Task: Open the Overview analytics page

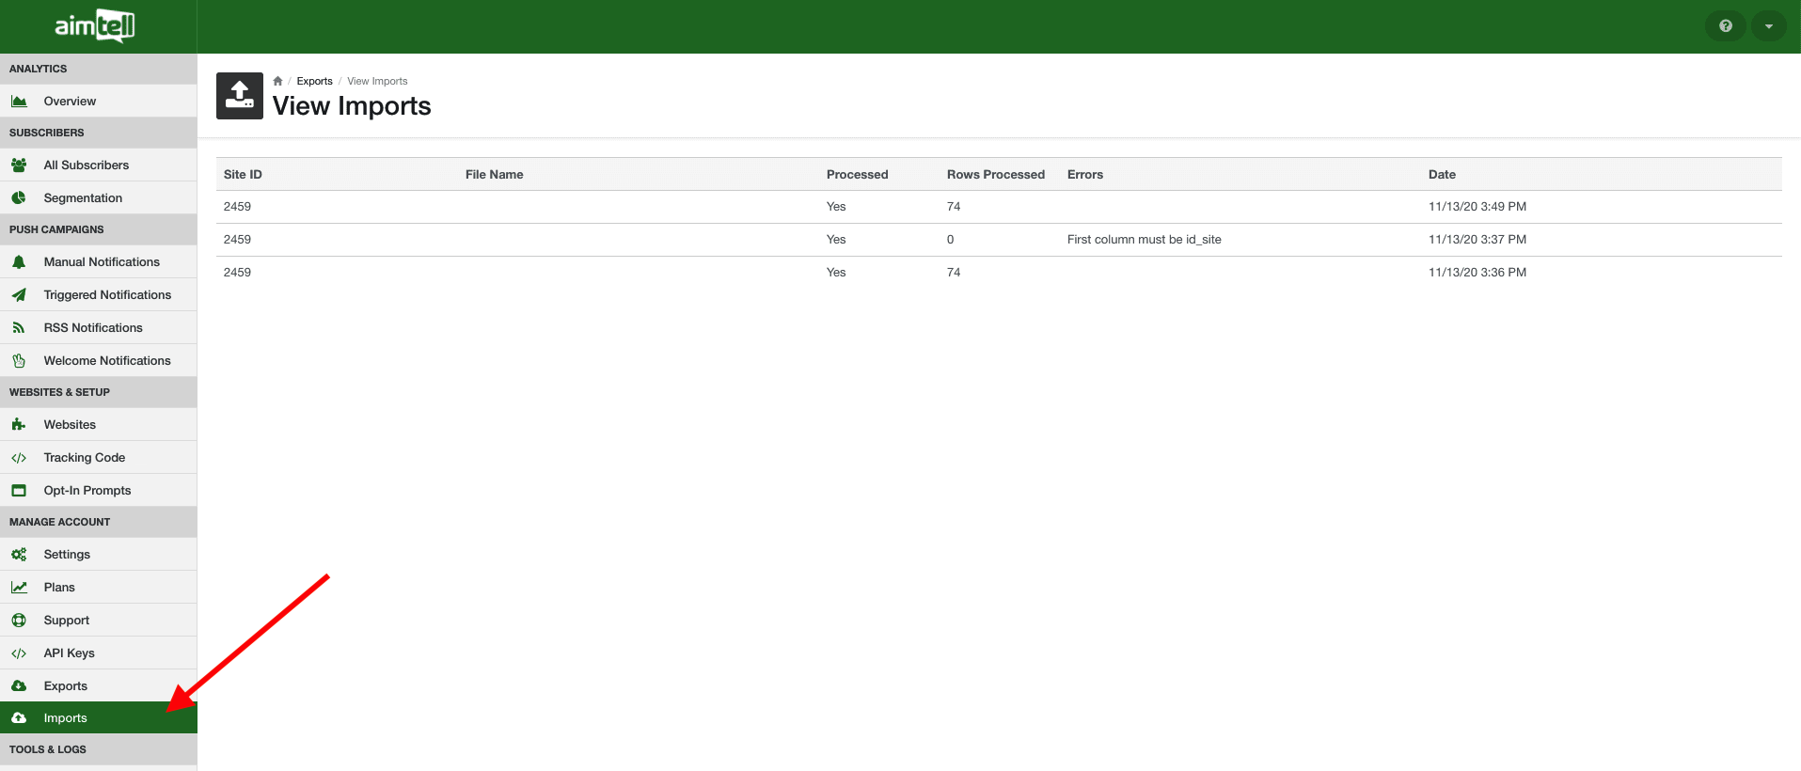Action: [70, 102]
